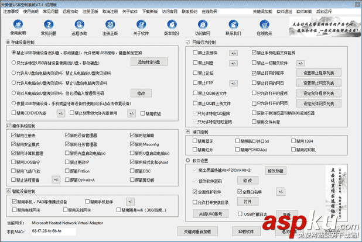Click the +/- button beside 禁止进程查看
This screenshot has width=362, height=242.
point(56,180)
